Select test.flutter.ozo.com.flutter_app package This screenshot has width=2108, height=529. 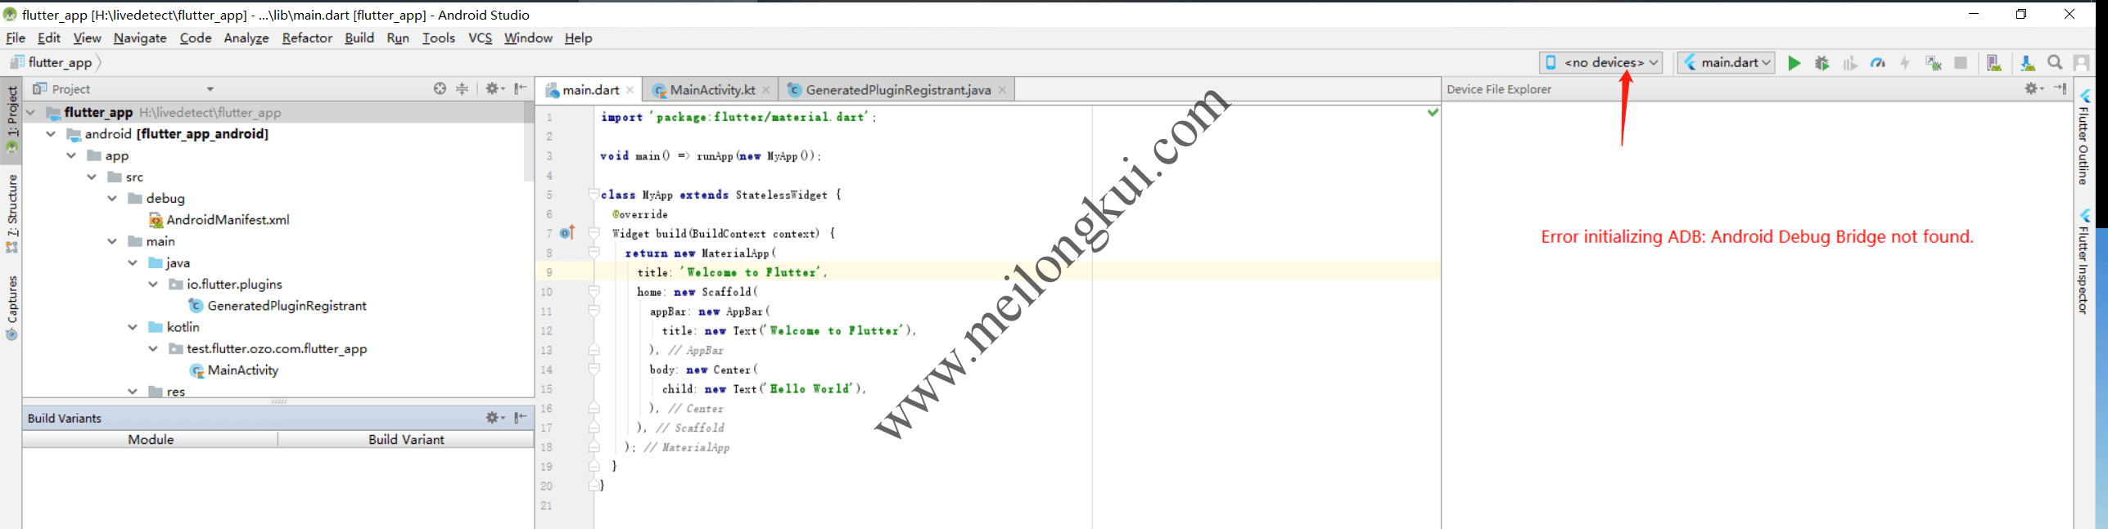coord(277,348)
